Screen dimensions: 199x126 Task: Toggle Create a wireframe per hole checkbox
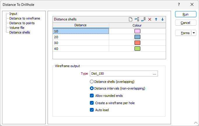92,103
